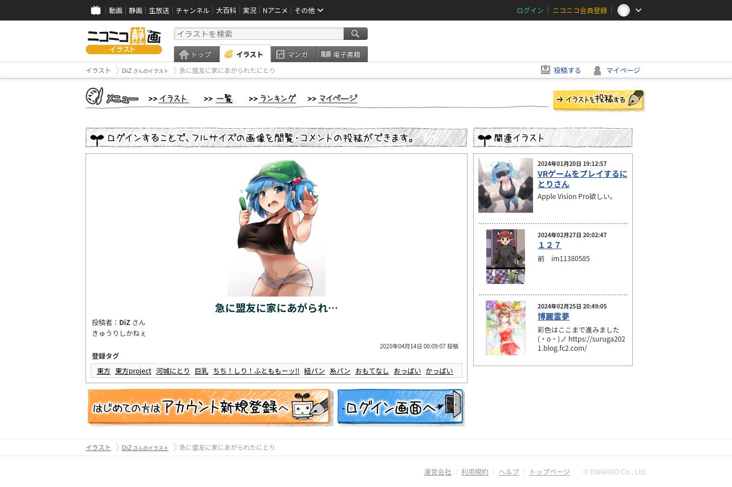Click the user avatar icon in top bar
The height and width of the screenshot is (487, 732).
point(624,10)
